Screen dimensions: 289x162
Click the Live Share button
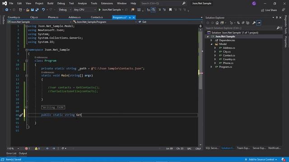click(269, 10)
